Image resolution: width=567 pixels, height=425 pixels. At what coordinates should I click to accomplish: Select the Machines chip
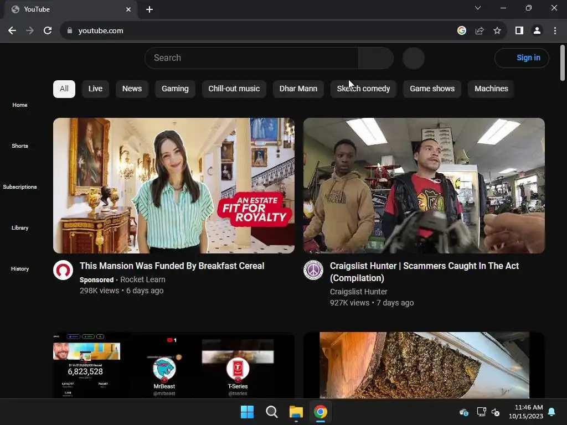click(492, 89)
